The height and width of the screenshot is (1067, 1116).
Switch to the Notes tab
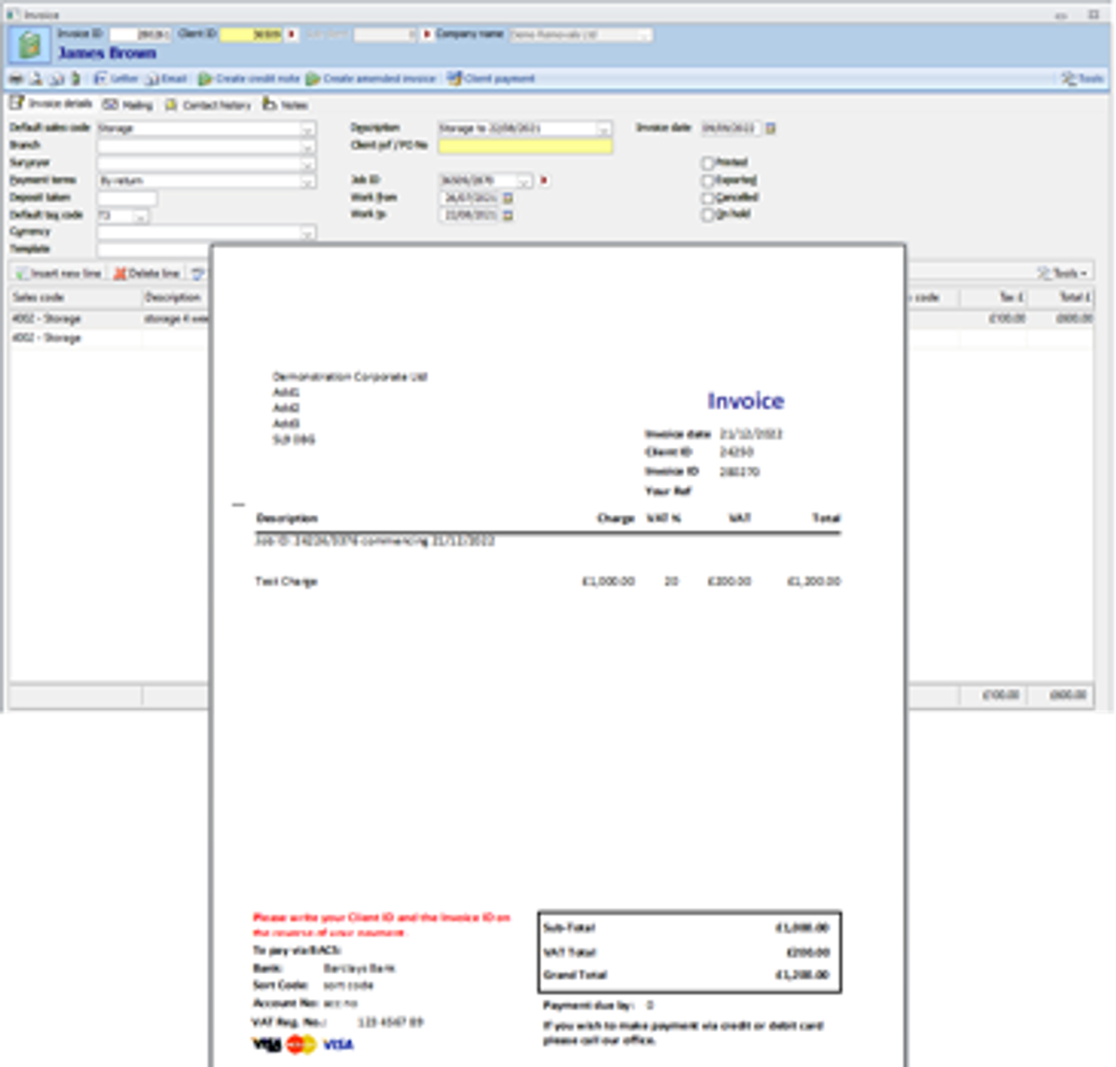(286, 105)
